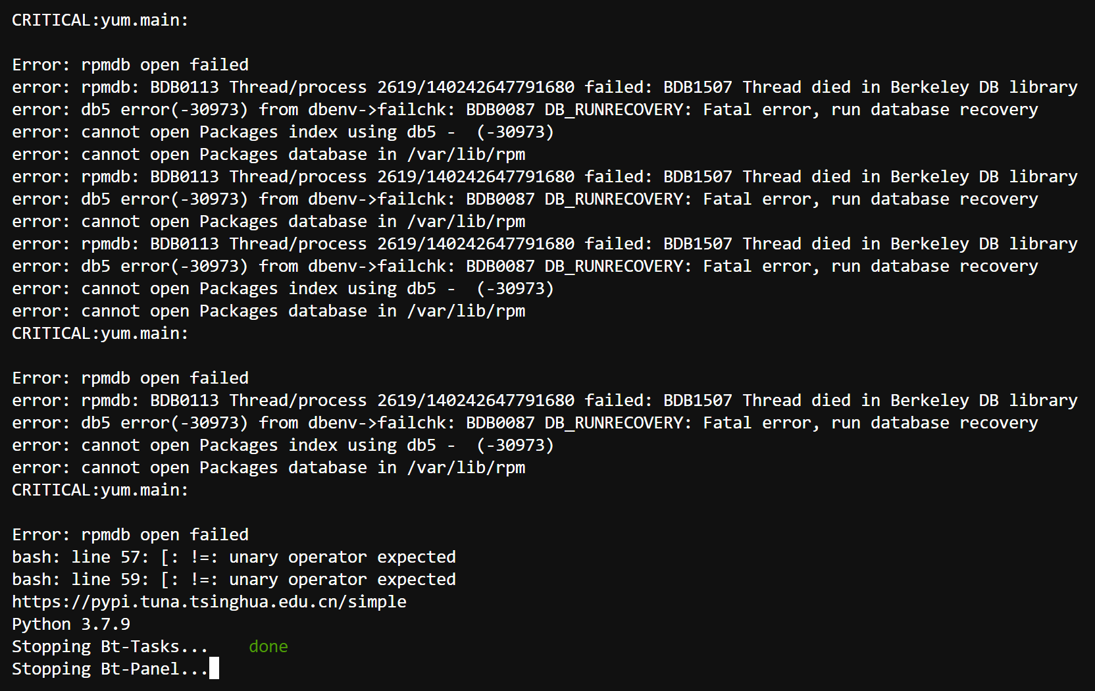Click the 'Python 3.7.9' output line
The height and width of the screenshot is (691, 1095).
pos(71,625)
